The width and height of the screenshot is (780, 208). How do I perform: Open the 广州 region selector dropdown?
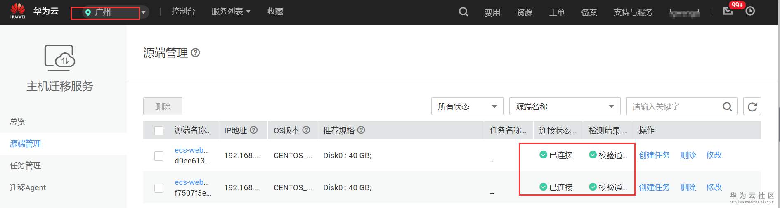[110, 12]
